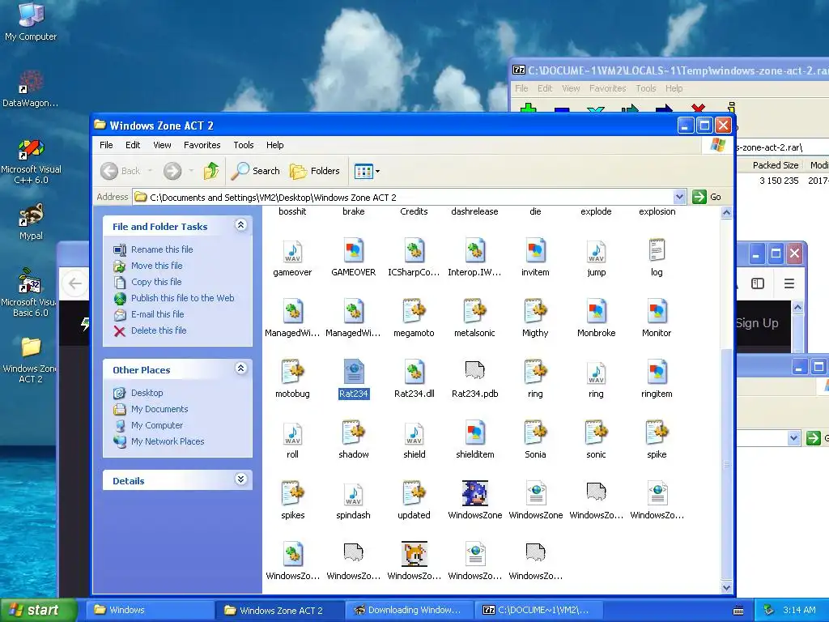Click the file list scroll up arrow
The height and width of the screenshot is (622, 829).
coord(726,213)
